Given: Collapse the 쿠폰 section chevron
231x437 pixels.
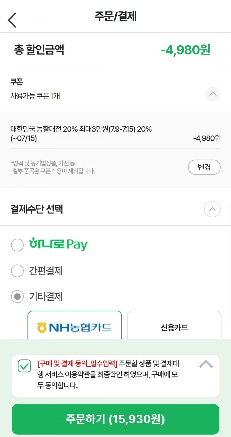Looking at the screenshot, I should (x=213, y=94).
